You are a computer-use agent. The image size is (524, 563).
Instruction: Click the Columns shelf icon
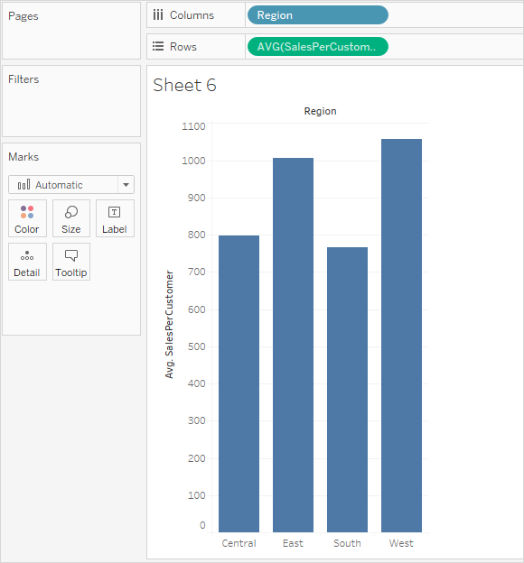[158, 15]
